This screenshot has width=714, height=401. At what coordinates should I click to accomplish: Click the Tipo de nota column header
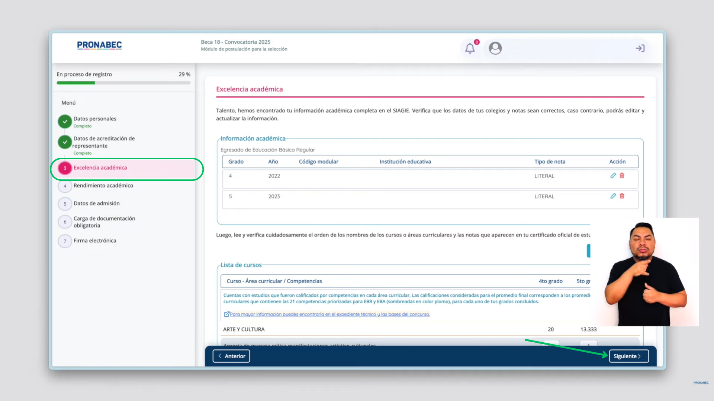[x=550, y=162]
